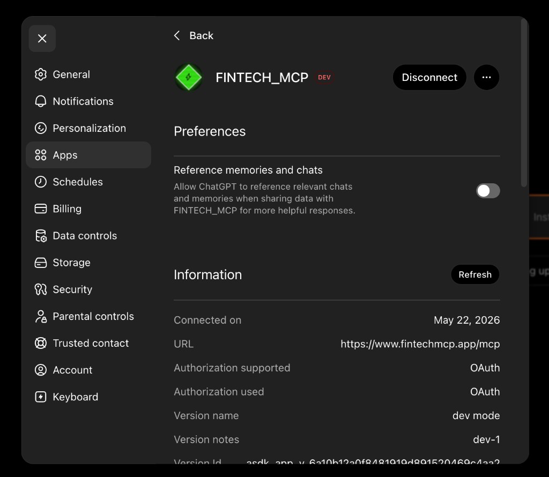Screen dimensions: 549x477
Task: Open General settings label
Action: [x=71, y=74]
